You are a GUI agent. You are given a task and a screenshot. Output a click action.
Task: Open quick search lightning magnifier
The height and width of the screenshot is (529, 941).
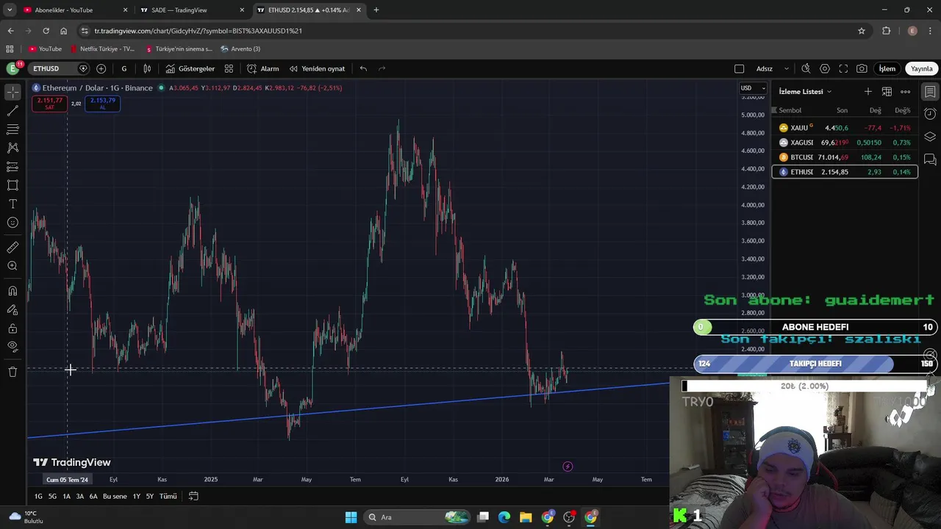pyautogui.click(x=806, y=68)
